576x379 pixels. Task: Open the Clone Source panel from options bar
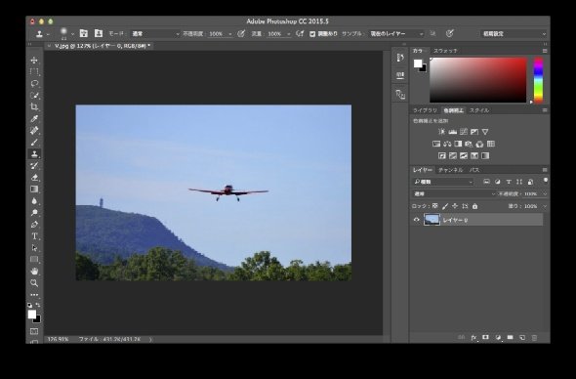[99, 33]
